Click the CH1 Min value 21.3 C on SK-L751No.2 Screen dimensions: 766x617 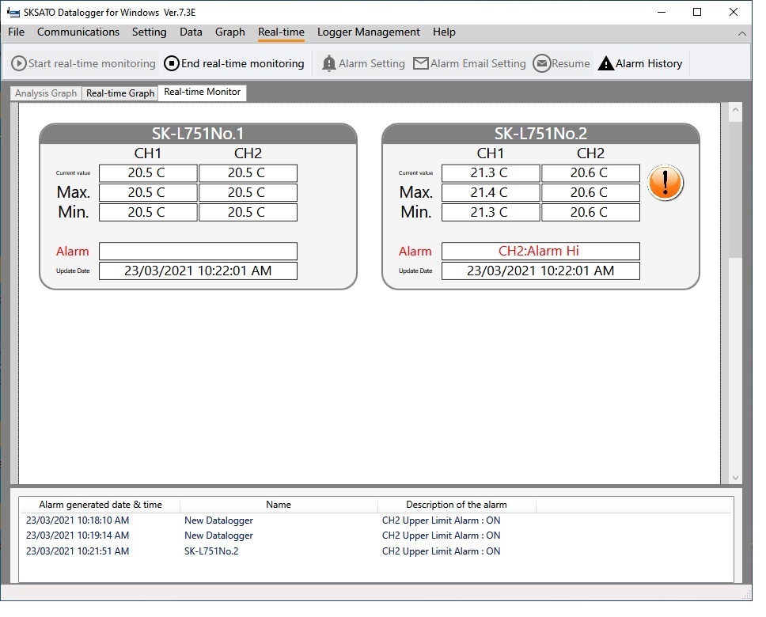pyautogui.click(x=491, y=213)
